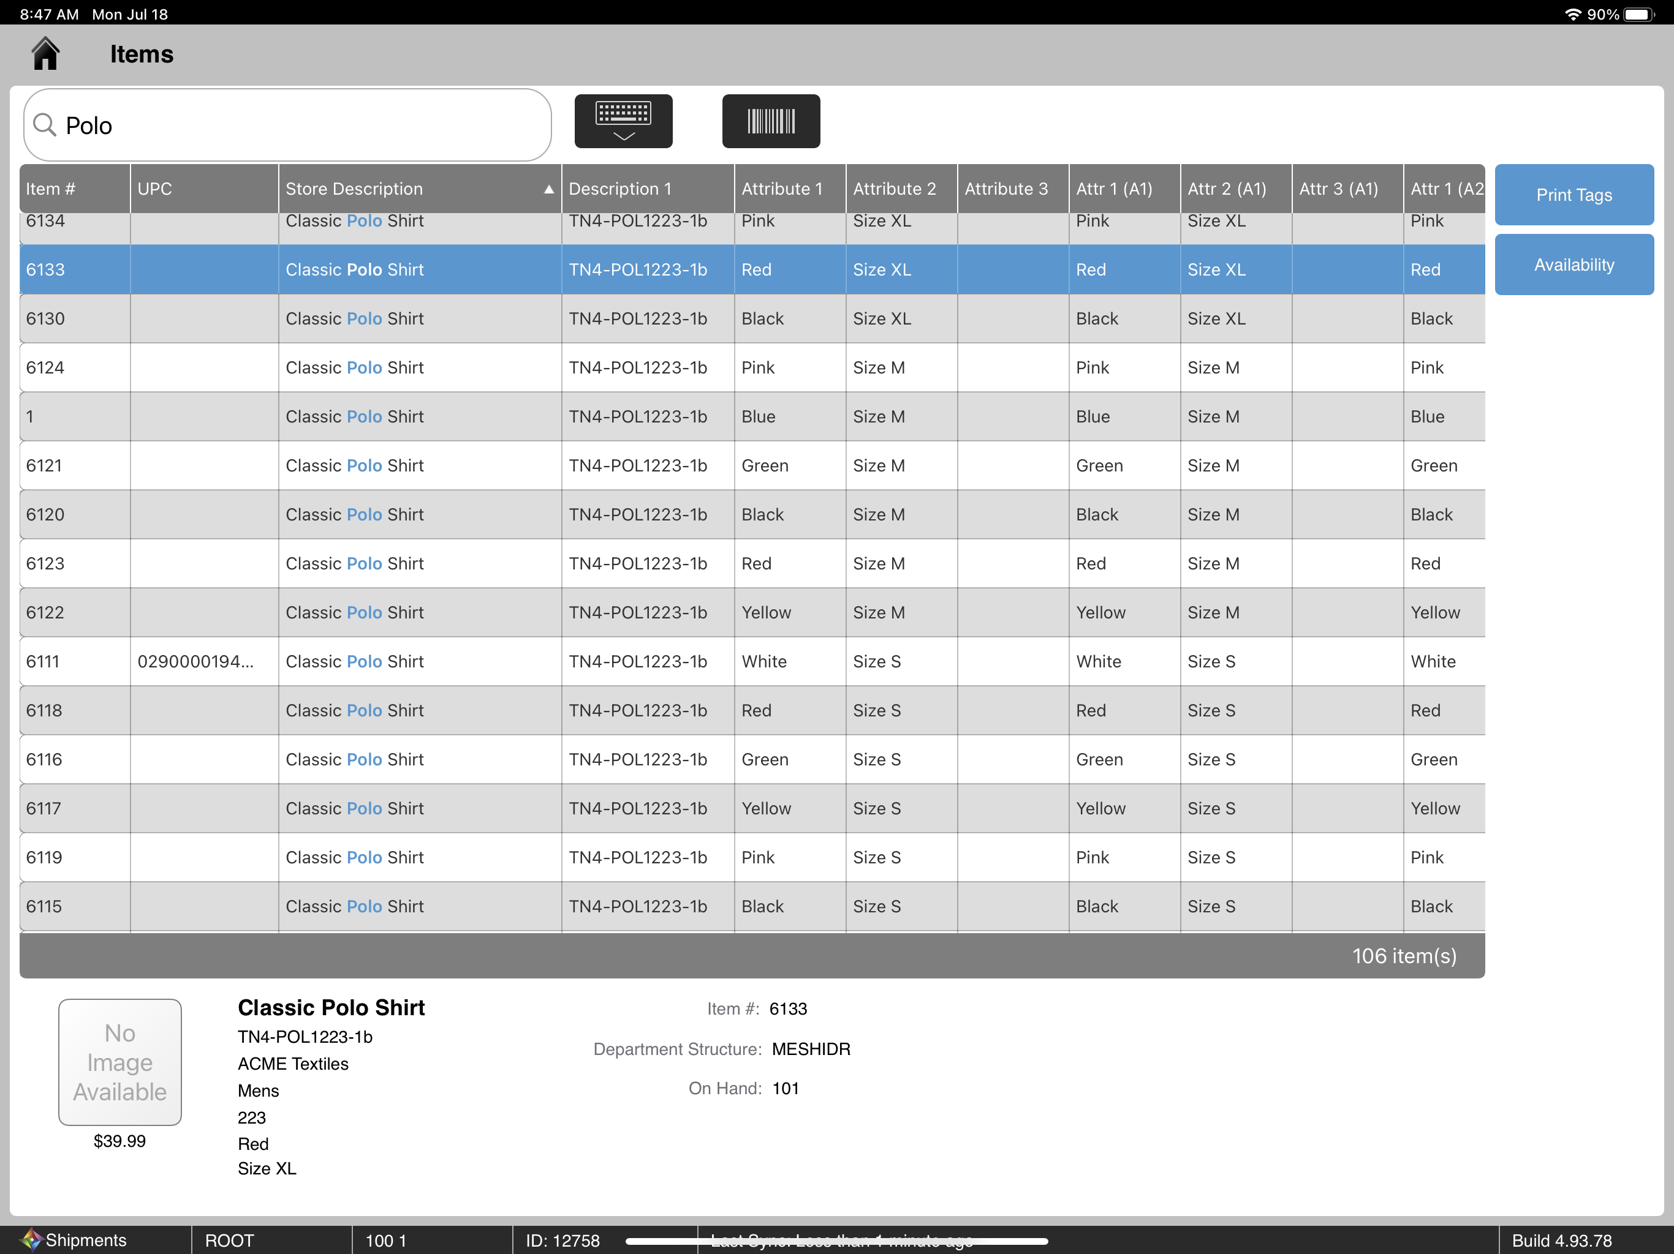The image size is (1674, 1254).
Task: Check the Wi-Fi status icon
Action: click(1572, 14)
